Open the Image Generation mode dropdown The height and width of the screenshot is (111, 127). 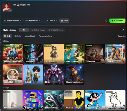tap(13, 21)
